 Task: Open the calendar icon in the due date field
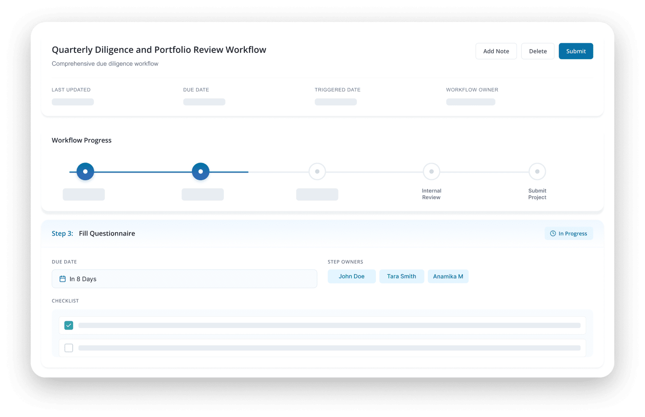tap(63, 278)
